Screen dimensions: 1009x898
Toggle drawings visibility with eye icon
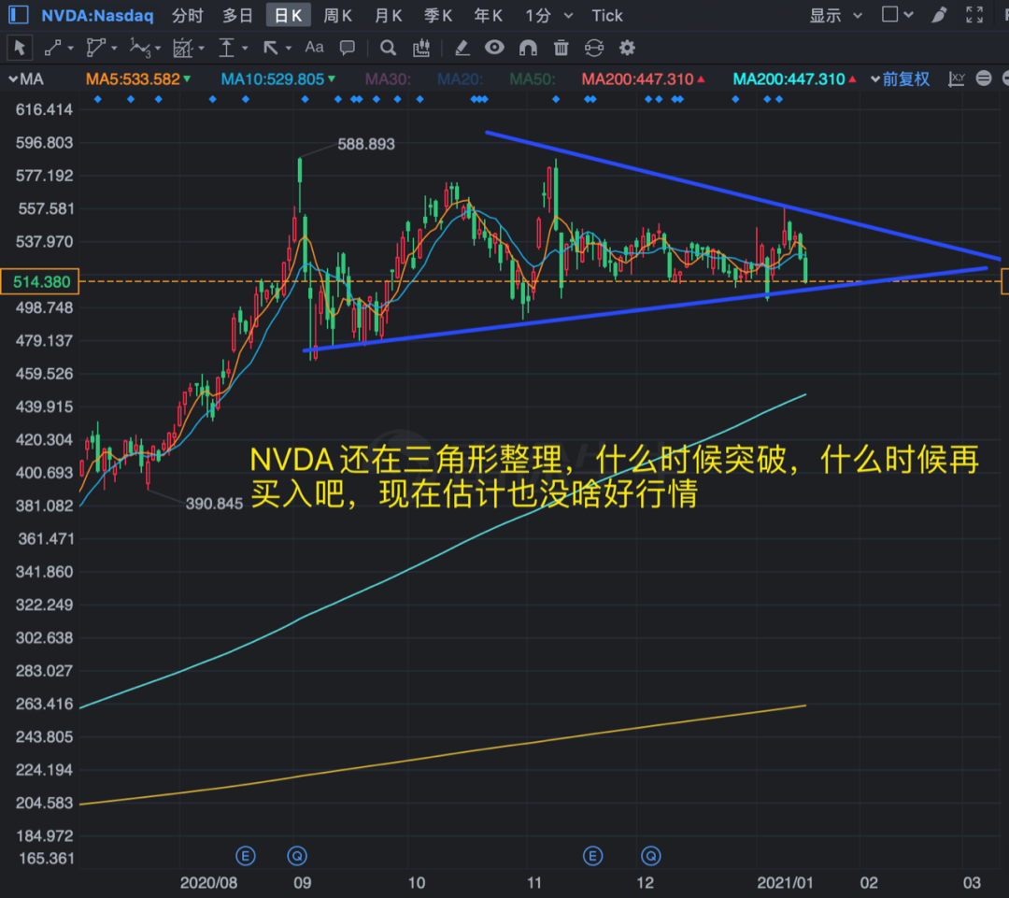pos(494,47)
